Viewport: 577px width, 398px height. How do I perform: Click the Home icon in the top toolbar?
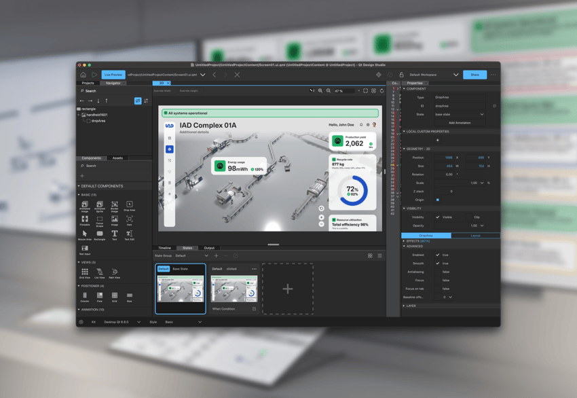point(83,75)
